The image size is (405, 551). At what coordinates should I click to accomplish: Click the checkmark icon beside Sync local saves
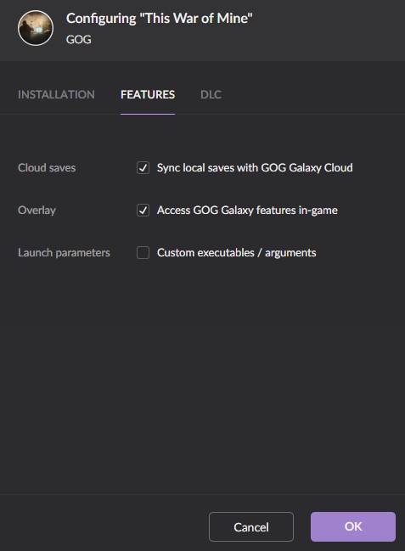[143, 167]
